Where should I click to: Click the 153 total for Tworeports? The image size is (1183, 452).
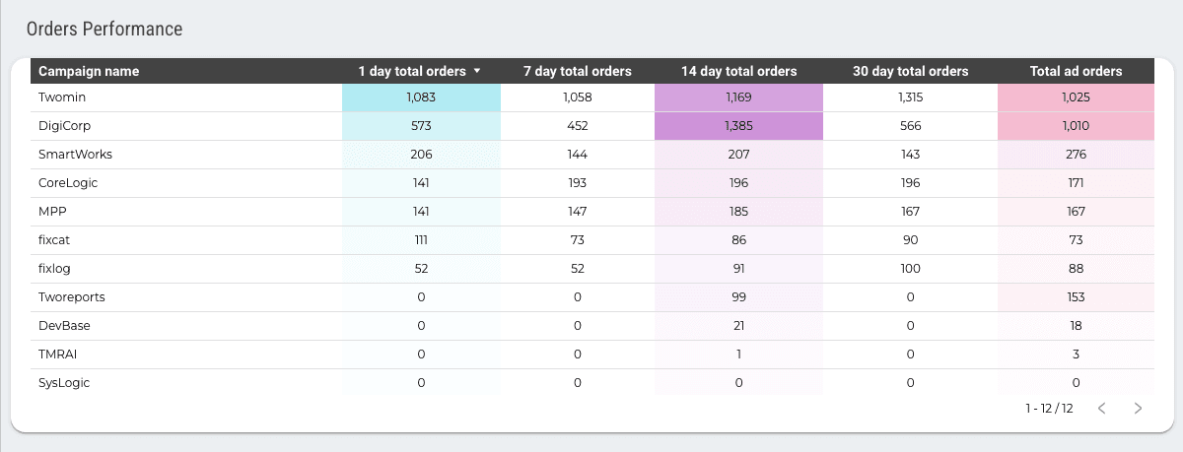click(1076, 297)
